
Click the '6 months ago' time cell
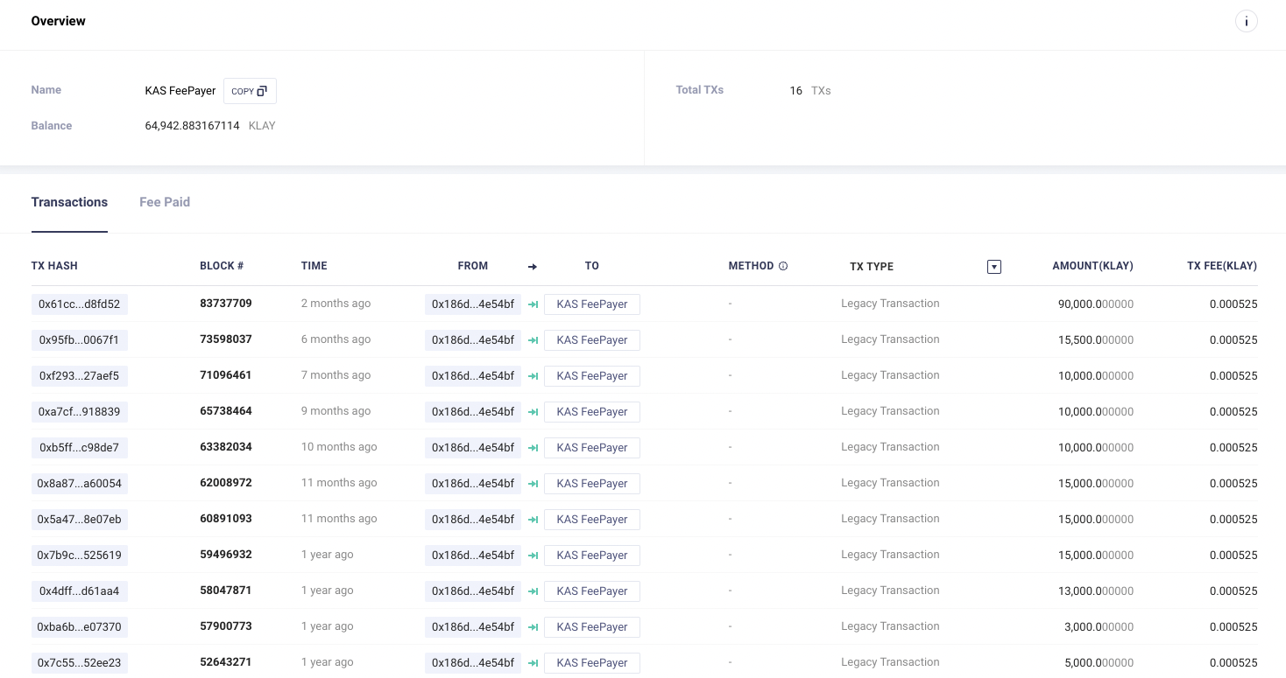336,339
